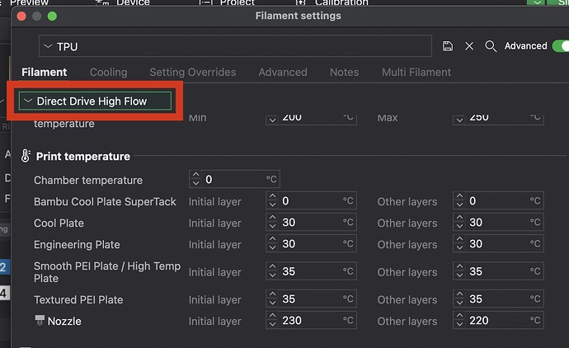Click the Print temperature thermometer icon
The height and width of the screenshot is (348, 569).
pyautogui.click(x=26, y=156)
